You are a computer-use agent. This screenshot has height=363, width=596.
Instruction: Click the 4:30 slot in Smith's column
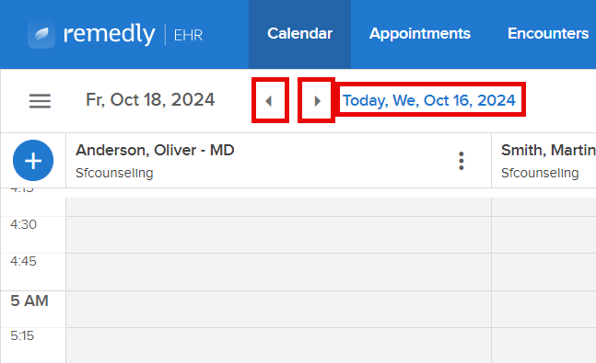click(543, 234)
